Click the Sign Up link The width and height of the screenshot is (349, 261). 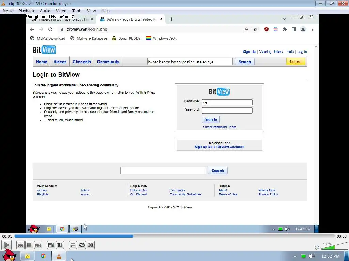point(249,52)
